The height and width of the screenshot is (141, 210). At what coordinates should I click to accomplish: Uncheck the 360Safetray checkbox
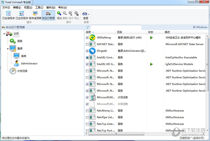pyautogui.click(x=87, y=38)
